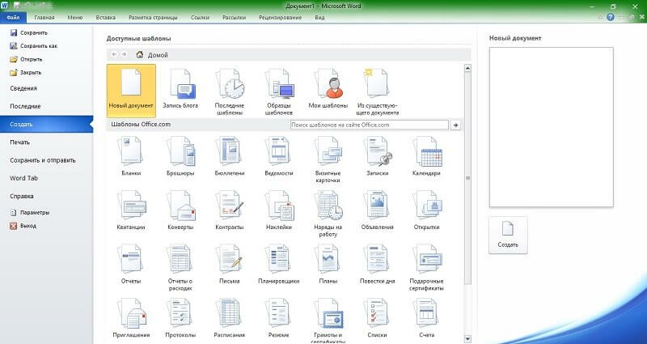Click Выход to exit Word
The image size is (647, 344).
pyautogui.click(x=23, y=226)
